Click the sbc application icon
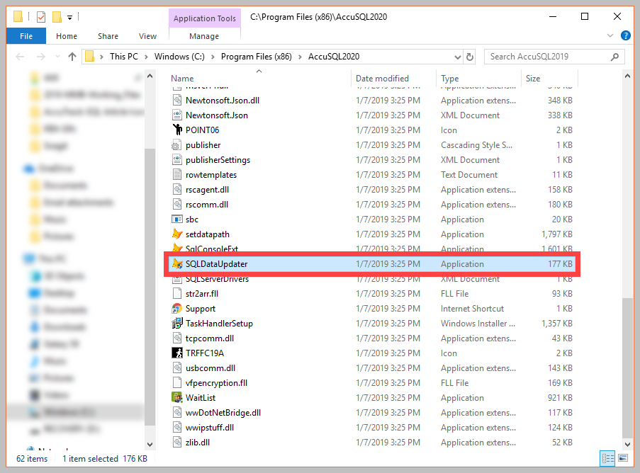Image resolution: width=640 pixels, height=473 pixels. pyautogui.click(x=177, y=220)
